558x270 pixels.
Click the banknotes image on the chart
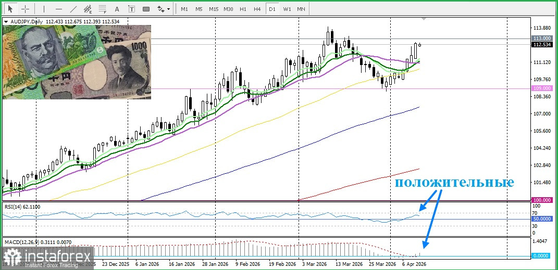77,62
